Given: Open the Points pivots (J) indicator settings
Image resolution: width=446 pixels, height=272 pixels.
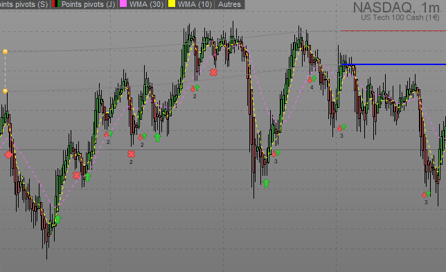Looking at the screenshot, I should [88, 4].
